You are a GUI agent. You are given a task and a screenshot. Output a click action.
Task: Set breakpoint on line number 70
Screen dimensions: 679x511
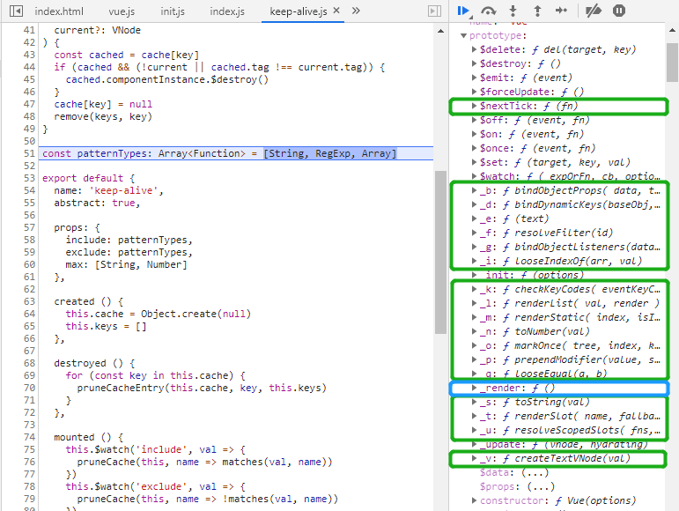tap(29, 388)
